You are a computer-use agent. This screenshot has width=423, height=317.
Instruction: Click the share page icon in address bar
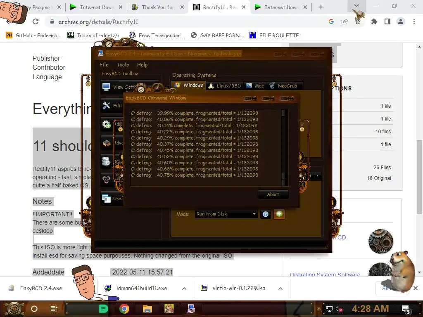click(x=345, y=22)
